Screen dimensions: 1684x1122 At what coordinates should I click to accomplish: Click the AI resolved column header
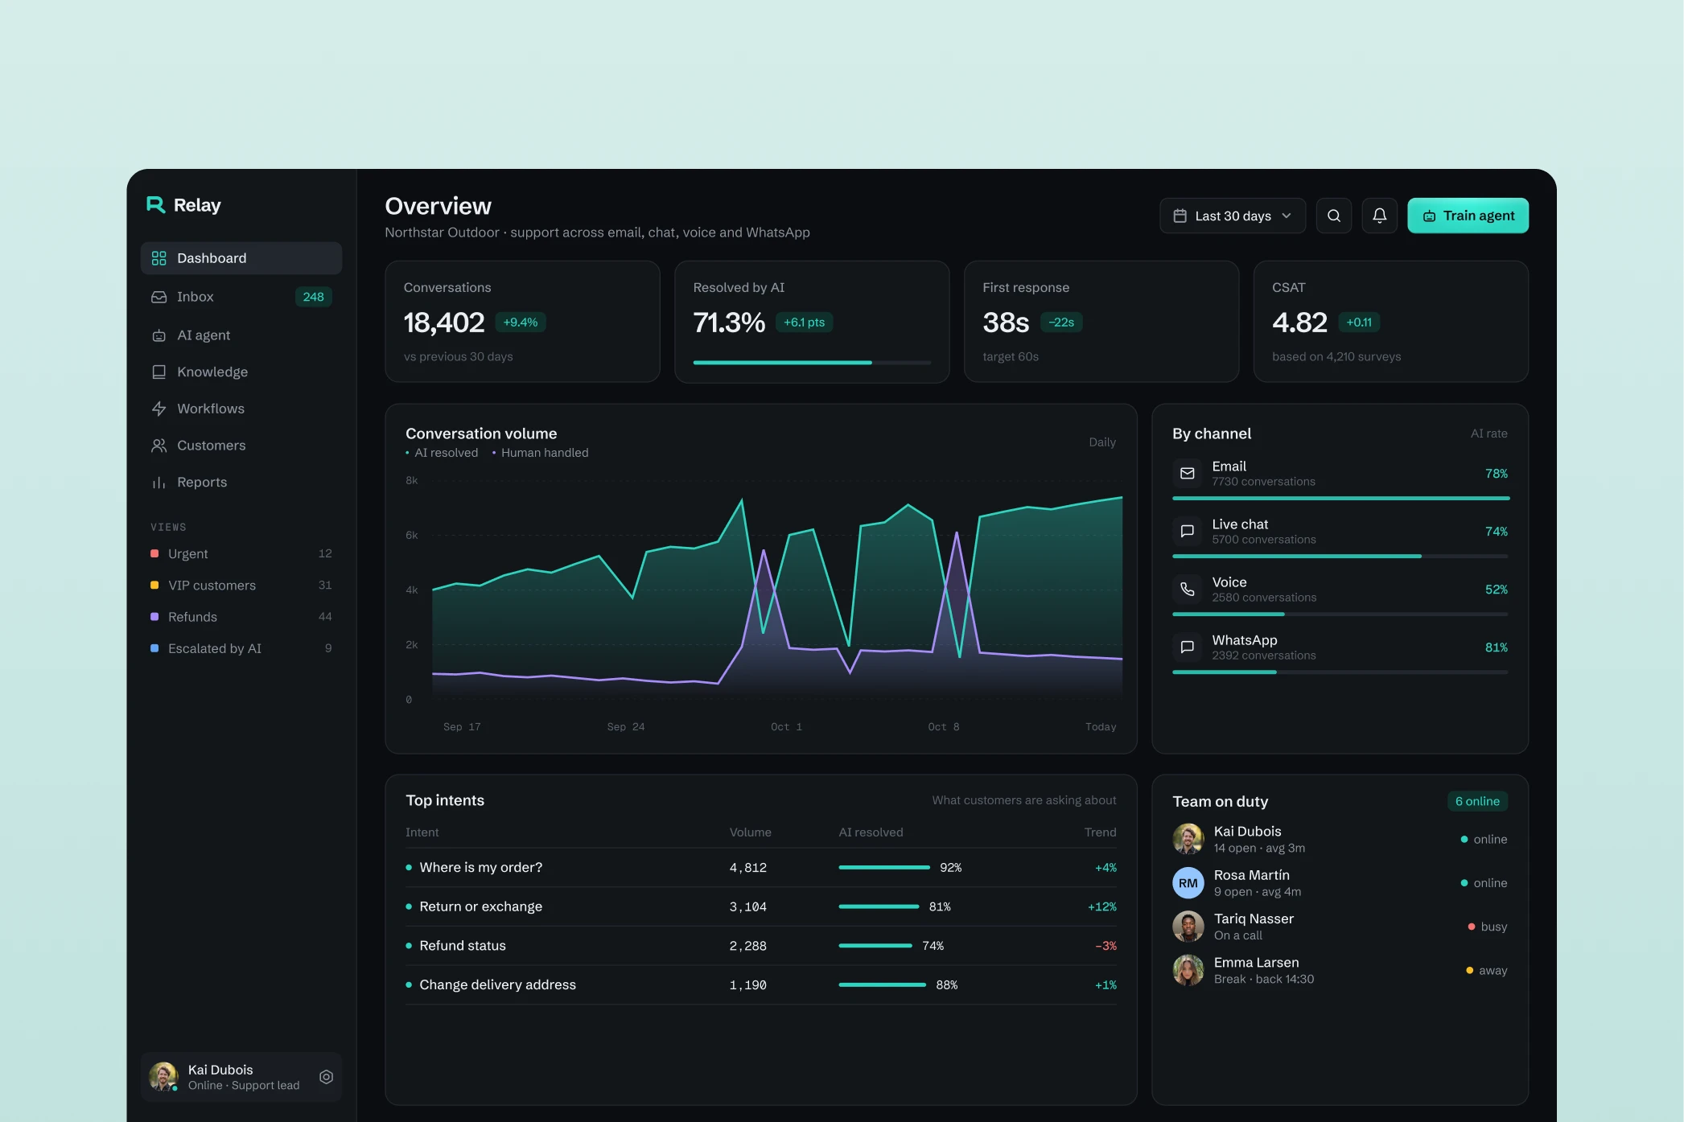[x=871, y=832]
